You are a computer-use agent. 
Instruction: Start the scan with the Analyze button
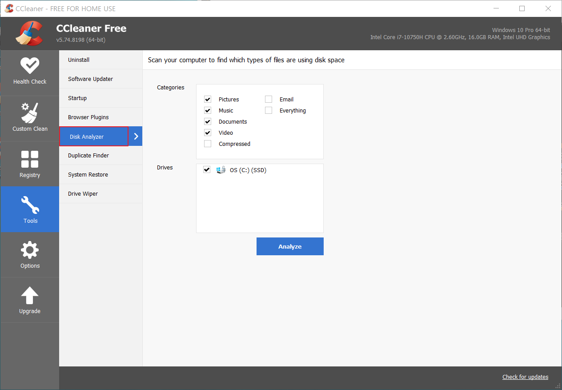tap(290, 246)
